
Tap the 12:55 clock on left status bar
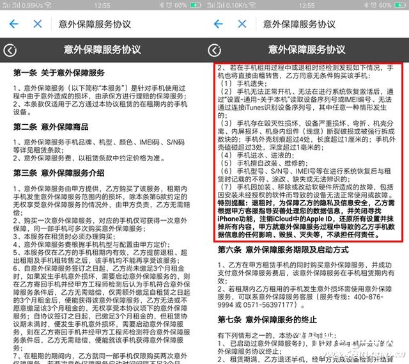click(102, 5)
